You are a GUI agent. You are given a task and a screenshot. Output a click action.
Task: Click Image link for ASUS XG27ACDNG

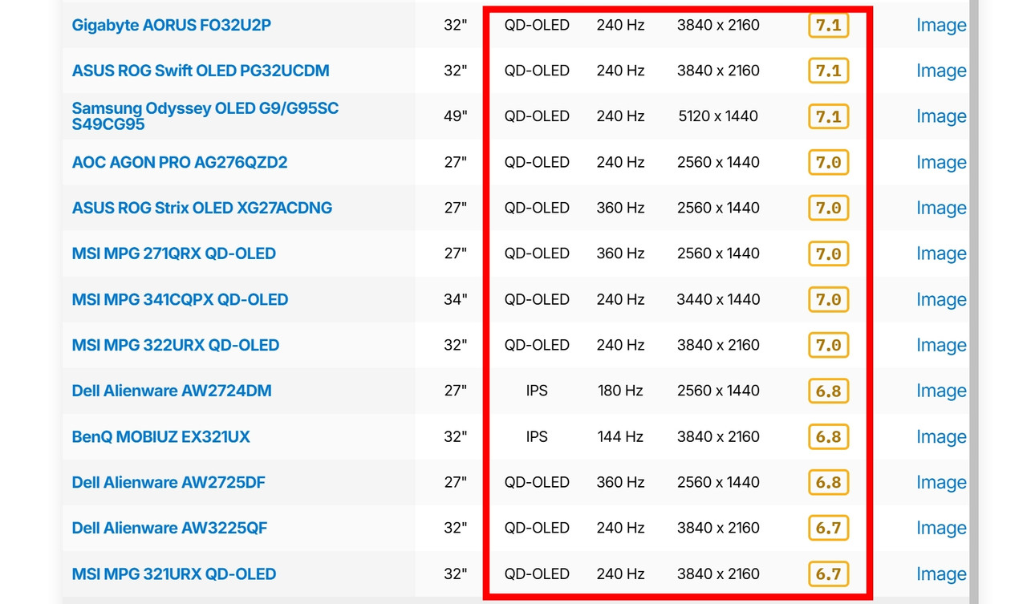click(x=941, y=208)
